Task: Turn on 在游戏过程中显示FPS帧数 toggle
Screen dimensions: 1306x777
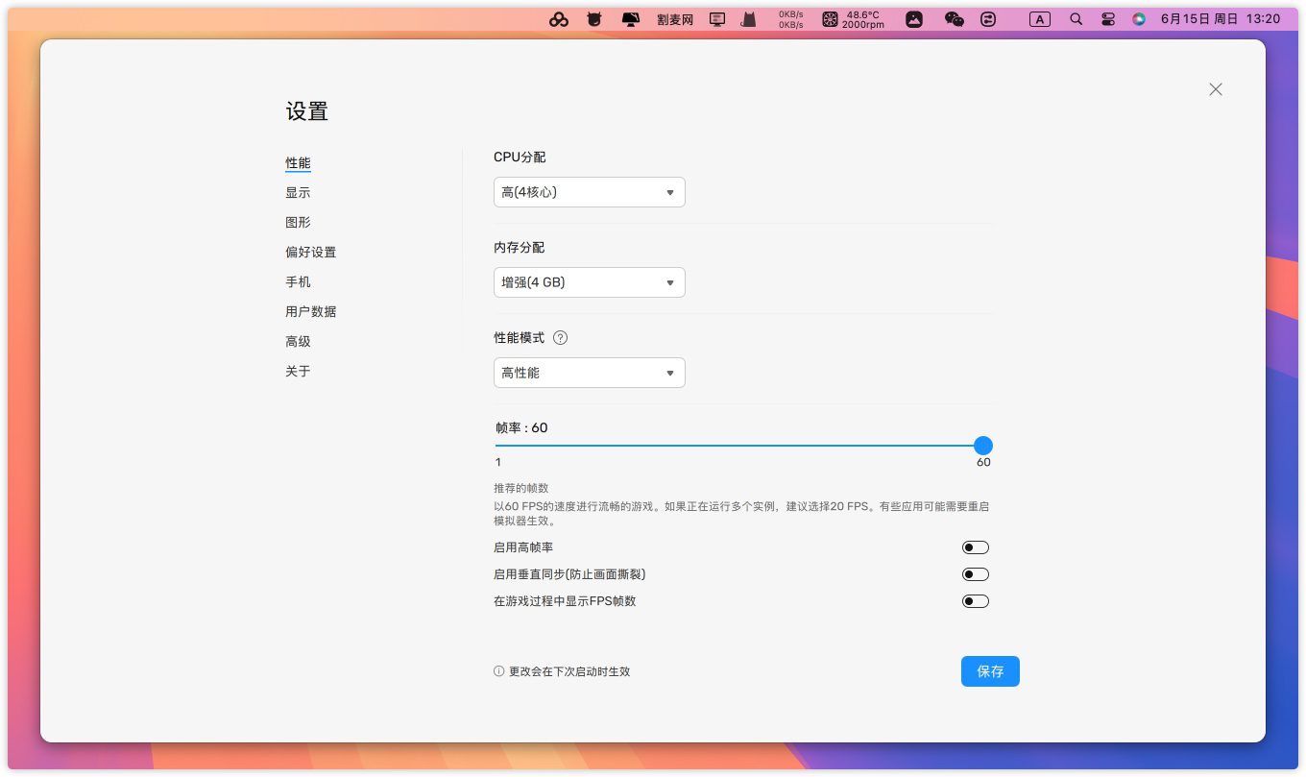Action: coord(975,601)
